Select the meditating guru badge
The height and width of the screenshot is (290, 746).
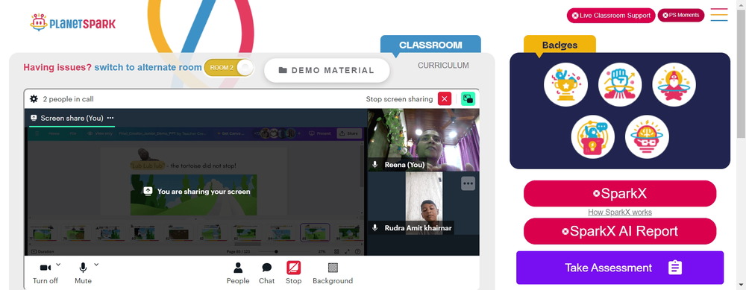[x=674, y=85]
